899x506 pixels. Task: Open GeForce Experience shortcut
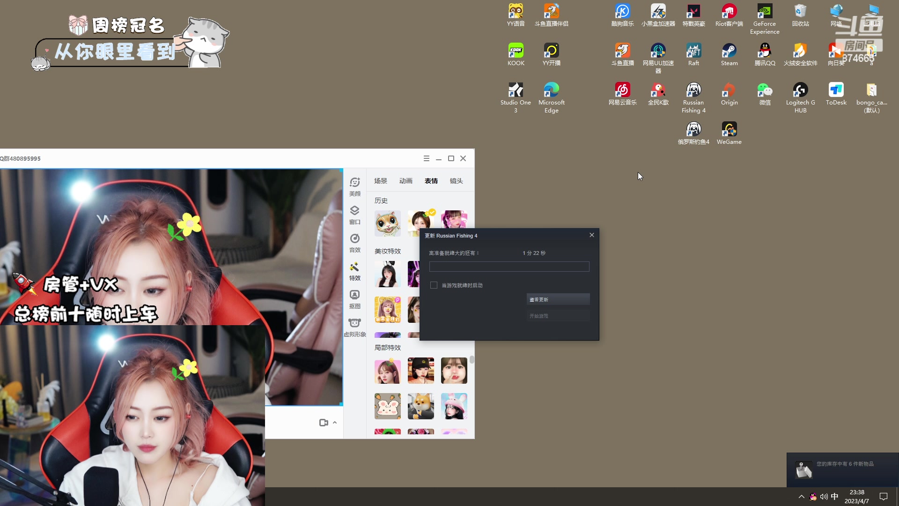tap(765, 19)
